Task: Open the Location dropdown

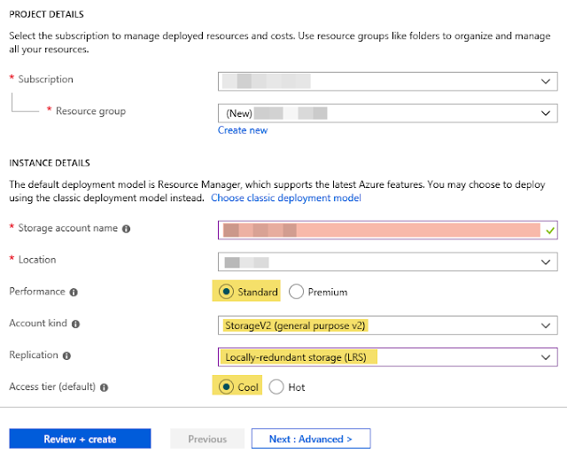Action: click(388, 262)
